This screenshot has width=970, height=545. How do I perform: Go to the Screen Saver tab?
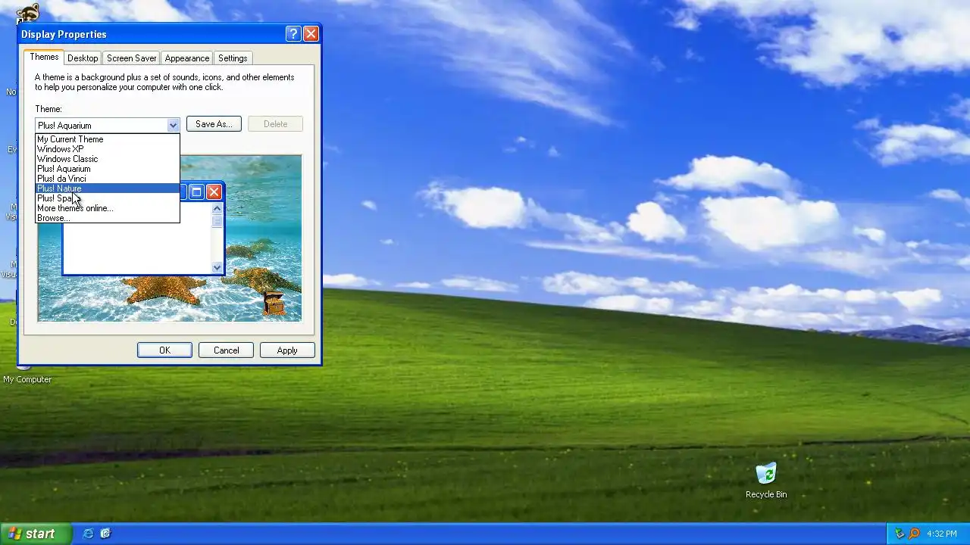click(x=131, y=58)
